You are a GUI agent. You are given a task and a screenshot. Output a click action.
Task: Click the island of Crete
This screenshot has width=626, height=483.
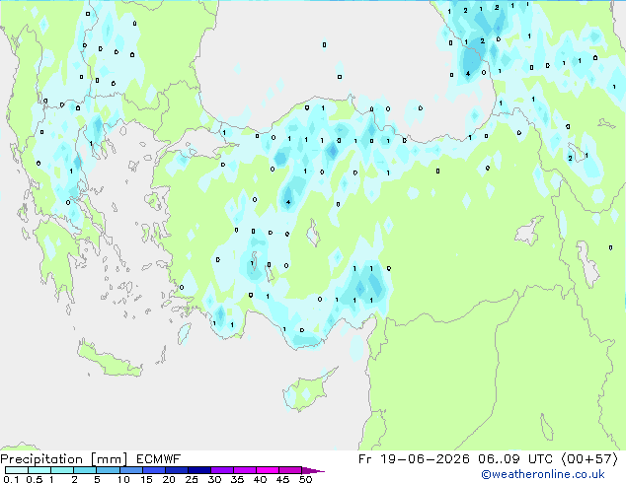coord(109,360)
